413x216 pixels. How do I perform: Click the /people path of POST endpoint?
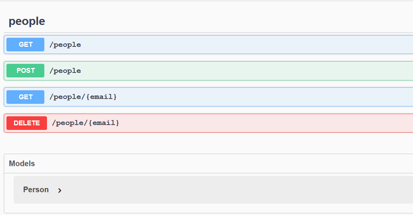(65, 71)
